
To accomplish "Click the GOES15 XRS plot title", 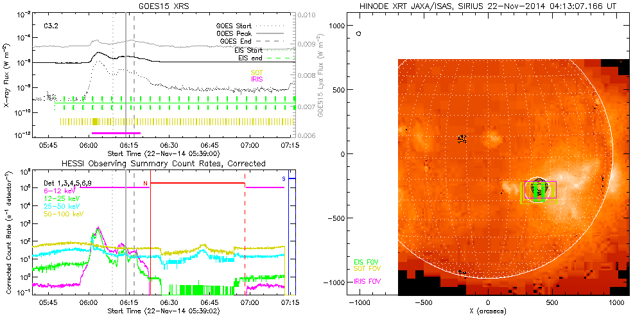I will (164, 6).
